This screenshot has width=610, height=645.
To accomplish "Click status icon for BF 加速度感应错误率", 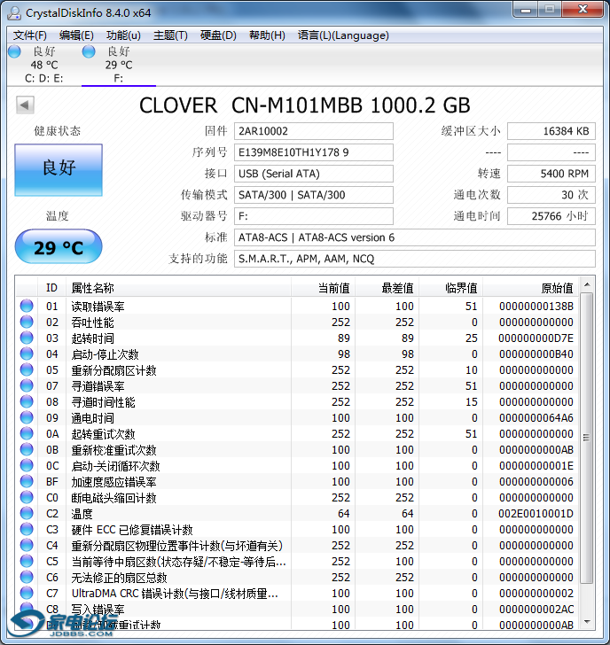I will pos(27,481).
